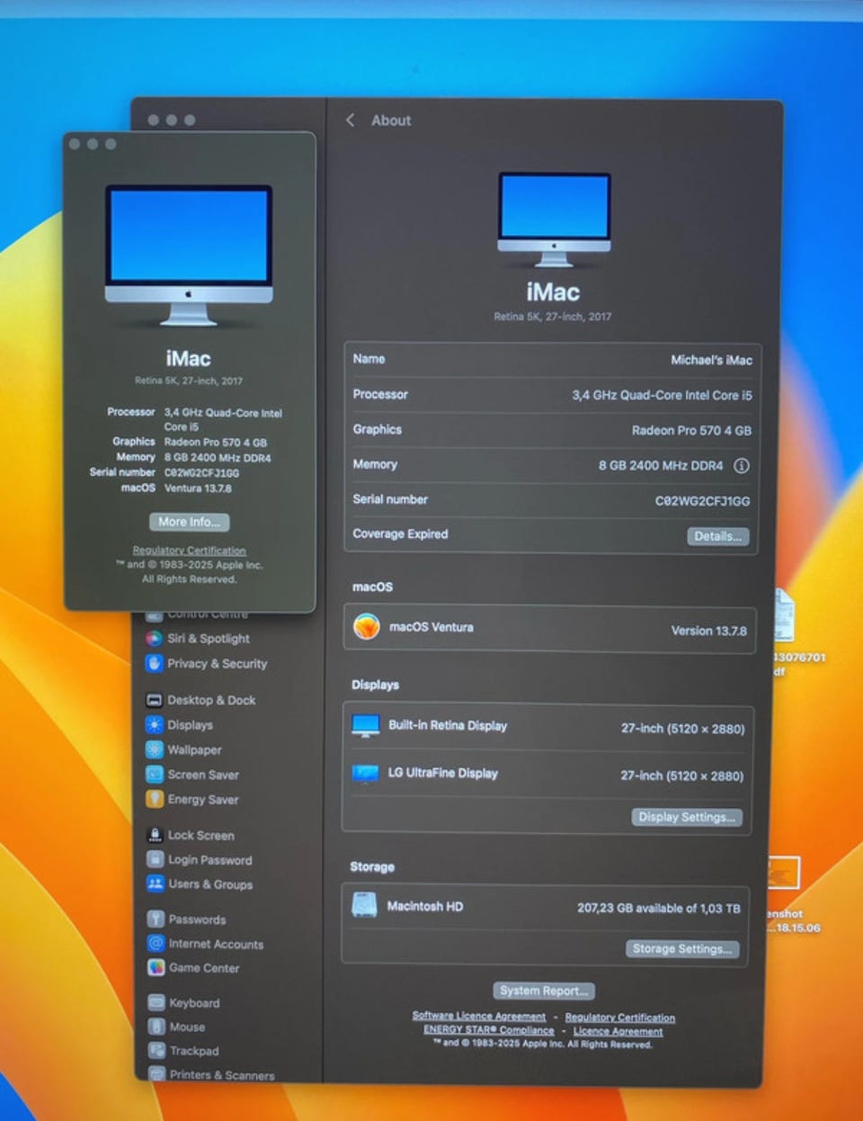Click 3,4 GHz Quad-Core Intel Core i5 value
The width and height of the screenshot is (863, 1121).
pos(663,395)
